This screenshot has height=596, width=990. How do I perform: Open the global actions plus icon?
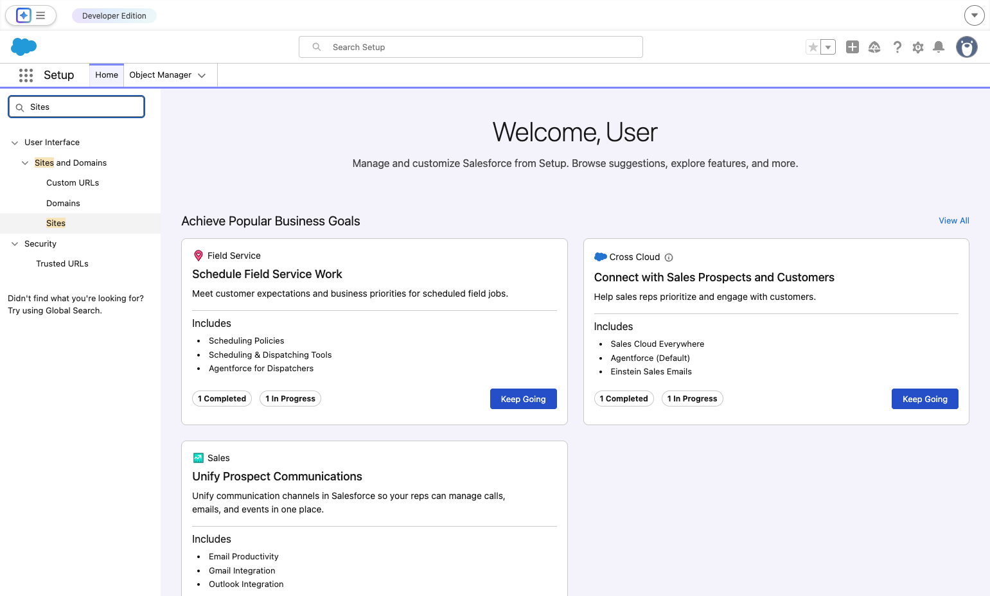click(x=853, y=47)
